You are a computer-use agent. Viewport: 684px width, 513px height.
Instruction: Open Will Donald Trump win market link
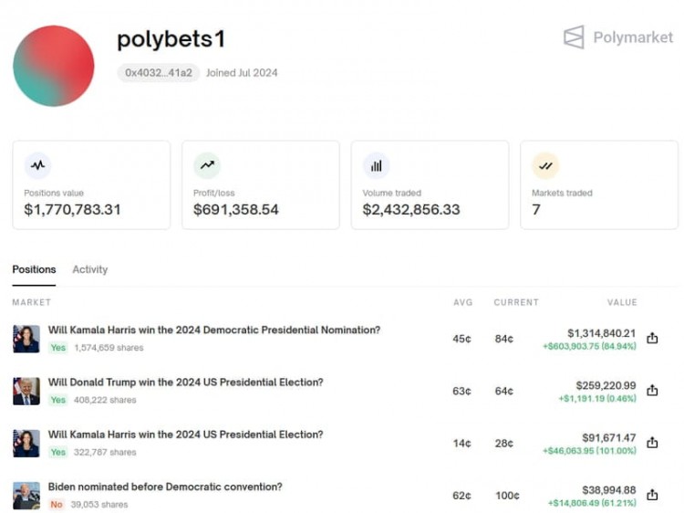(185, 382)
